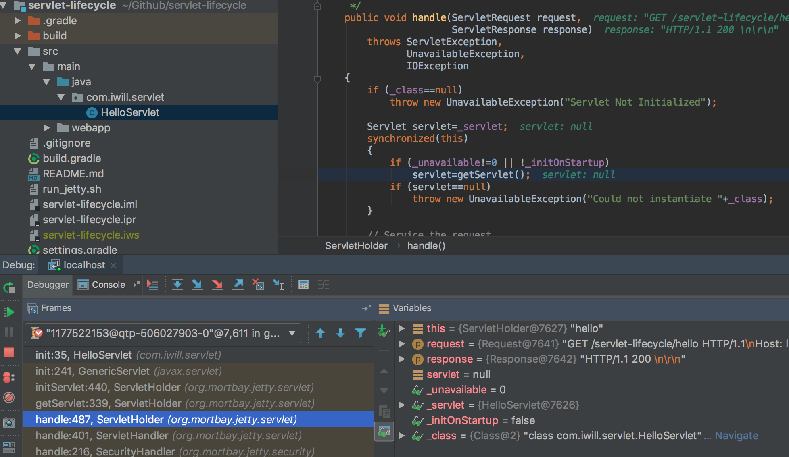The image size is (789, 457).
Task: Click Run to Cursor icon
Action: (x=279, y=285)
